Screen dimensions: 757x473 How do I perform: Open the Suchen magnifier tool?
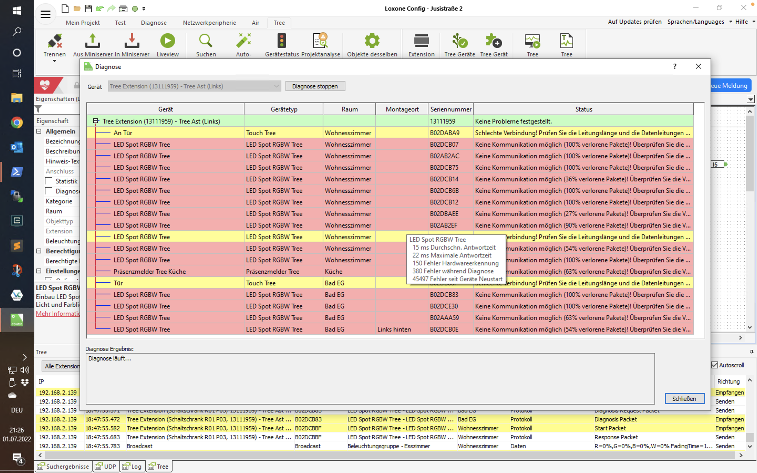(x=206, y=41)
